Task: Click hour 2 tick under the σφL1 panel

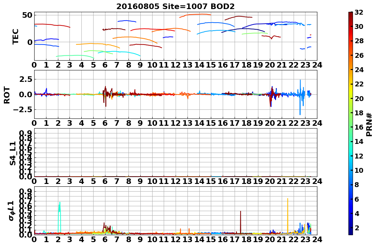Action: coord(58,240)
